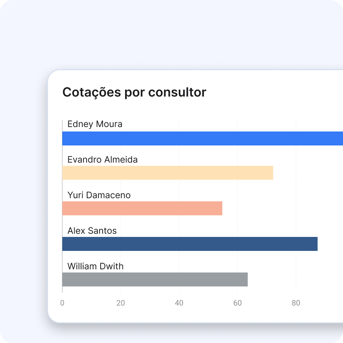The image size is (343, 343).
Task: Select the William Dwith name label
Action: coord(95,266)
